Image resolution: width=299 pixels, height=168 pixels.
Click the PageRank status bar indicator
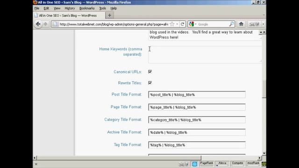pos(206,164)
